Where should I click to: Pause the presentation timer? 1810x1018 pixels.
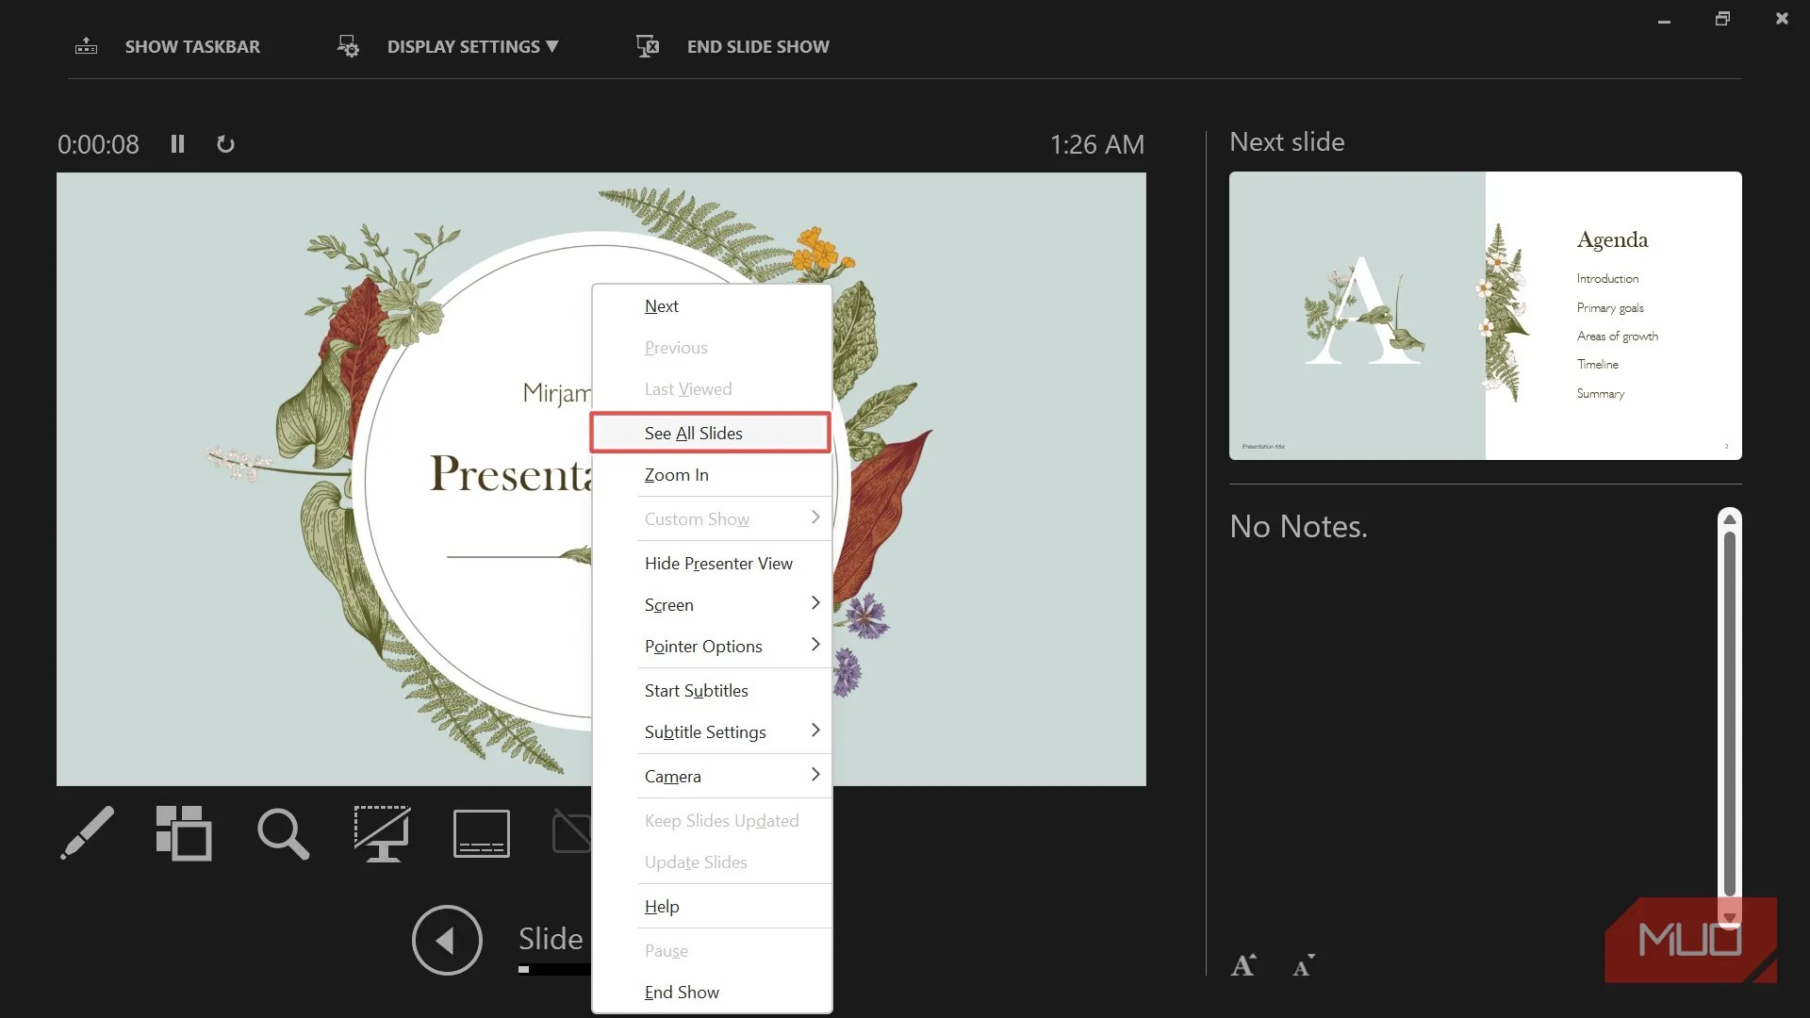pyautogui.click(x=177, y=143)
